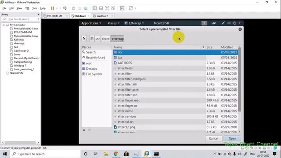Click Send Ctrl+Alt+Del toolbar icon
281x158 pixels.
[x=65, y=8]
